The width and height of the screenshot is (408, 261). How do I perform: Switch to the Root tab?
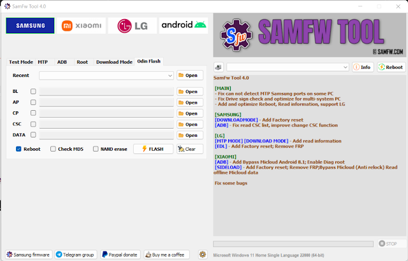click(82, 62)
